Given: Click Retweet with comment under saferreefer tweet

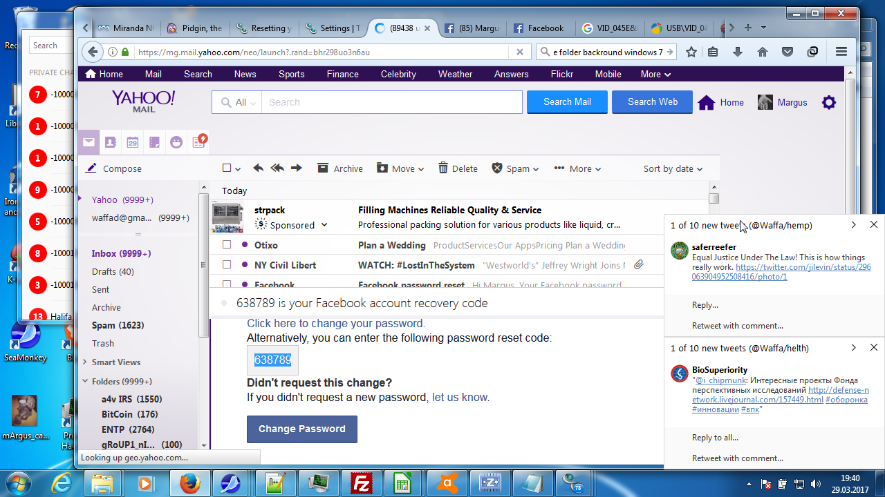Looking at the screenshot, I should 738,326.
